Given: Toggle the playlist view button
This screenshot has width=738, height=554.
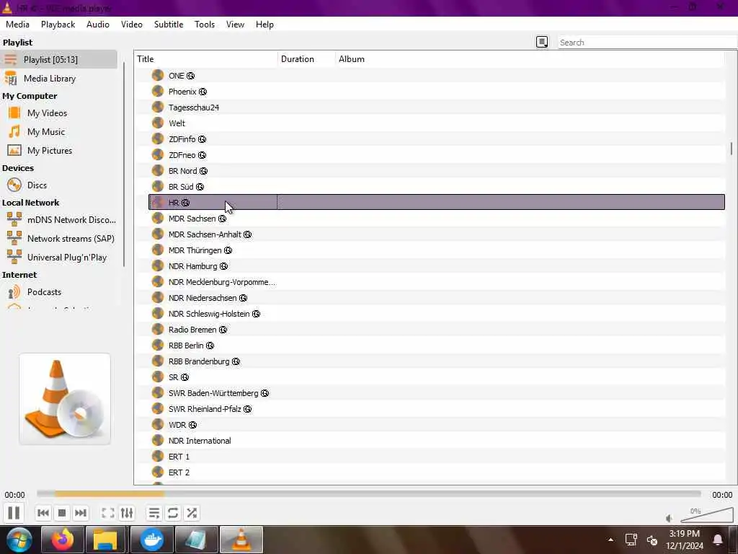Looking at the screenshot, I should point(154,513).
